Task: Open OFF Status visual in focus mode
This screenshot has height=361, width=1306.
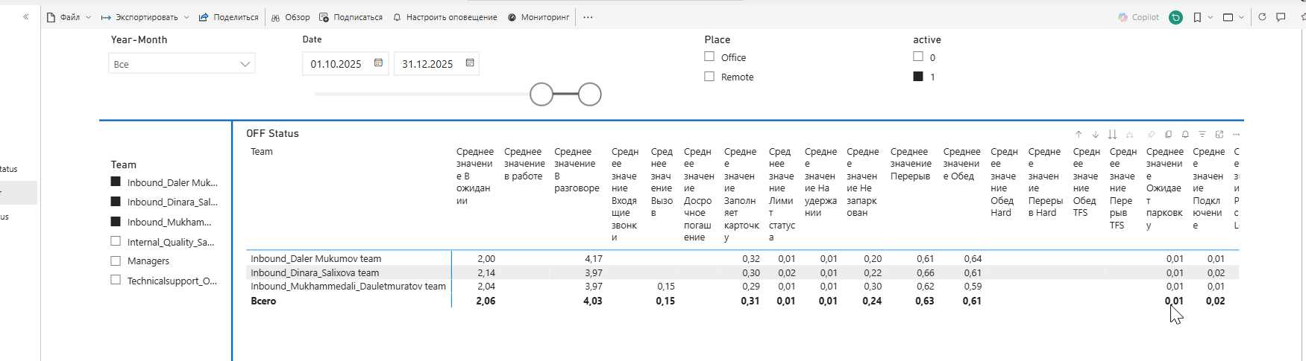Action: pos(1219,135)
